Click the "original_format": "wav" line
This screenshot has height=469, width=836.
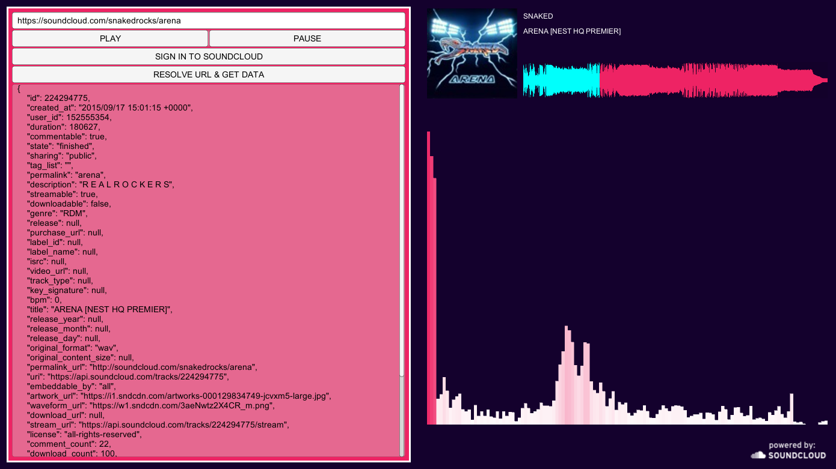tap(72, 348)
